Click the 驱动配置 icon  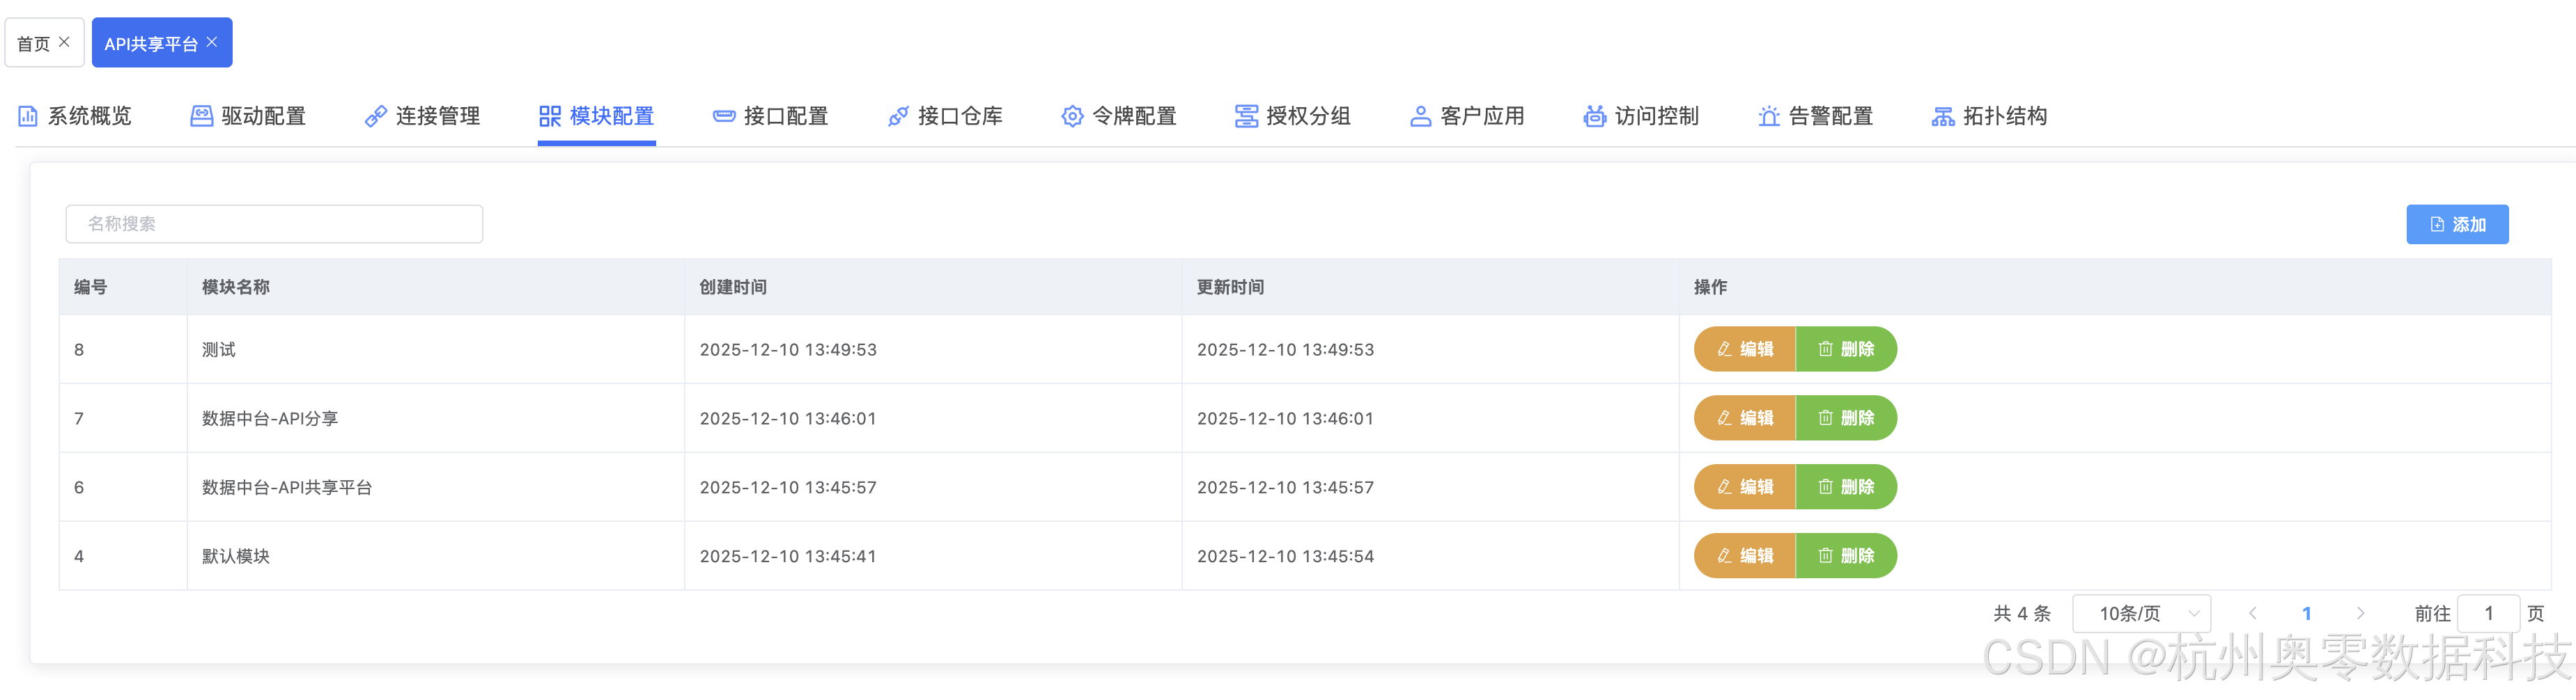pyautogui.click(x=201, y=116)
